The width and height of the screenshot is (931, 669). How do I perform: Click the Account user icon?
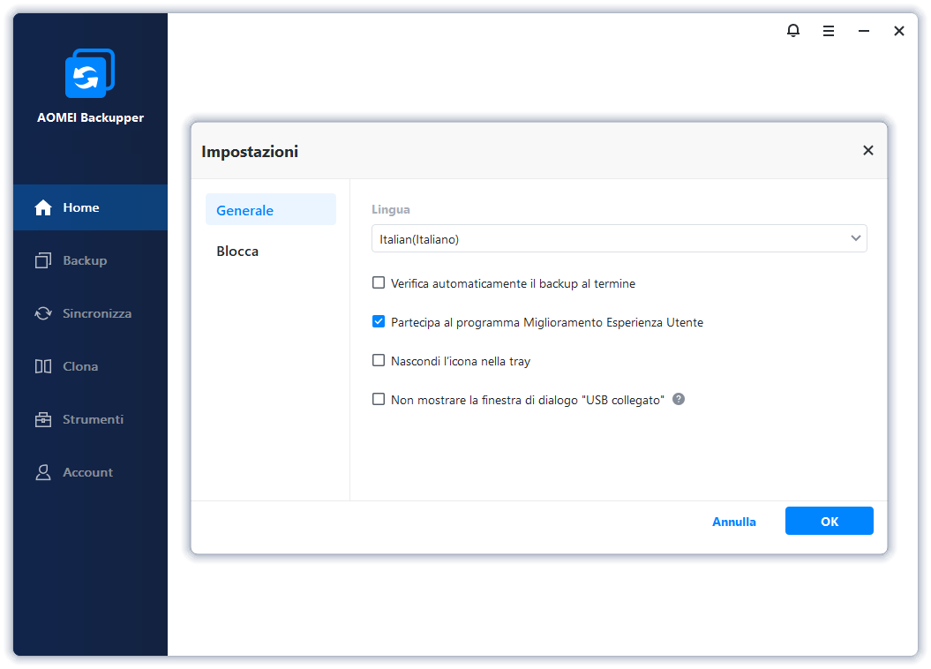click(x=43, y=472)
